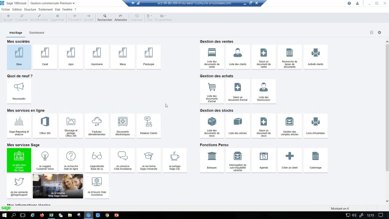Viewport: 389px width, 219px height.
Task: Open Je me forme Sage University
Action: point(149,160)
